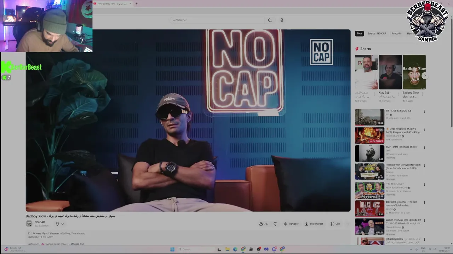Open the three-dot more actions menu under video
The image size is (453, 254).
coord(347,224)
